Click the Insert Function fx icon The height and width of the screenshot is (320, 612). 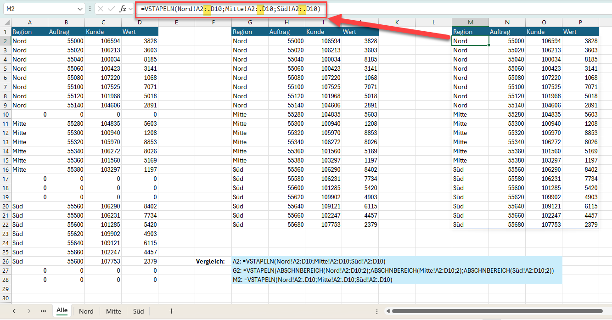click(123, 9)
